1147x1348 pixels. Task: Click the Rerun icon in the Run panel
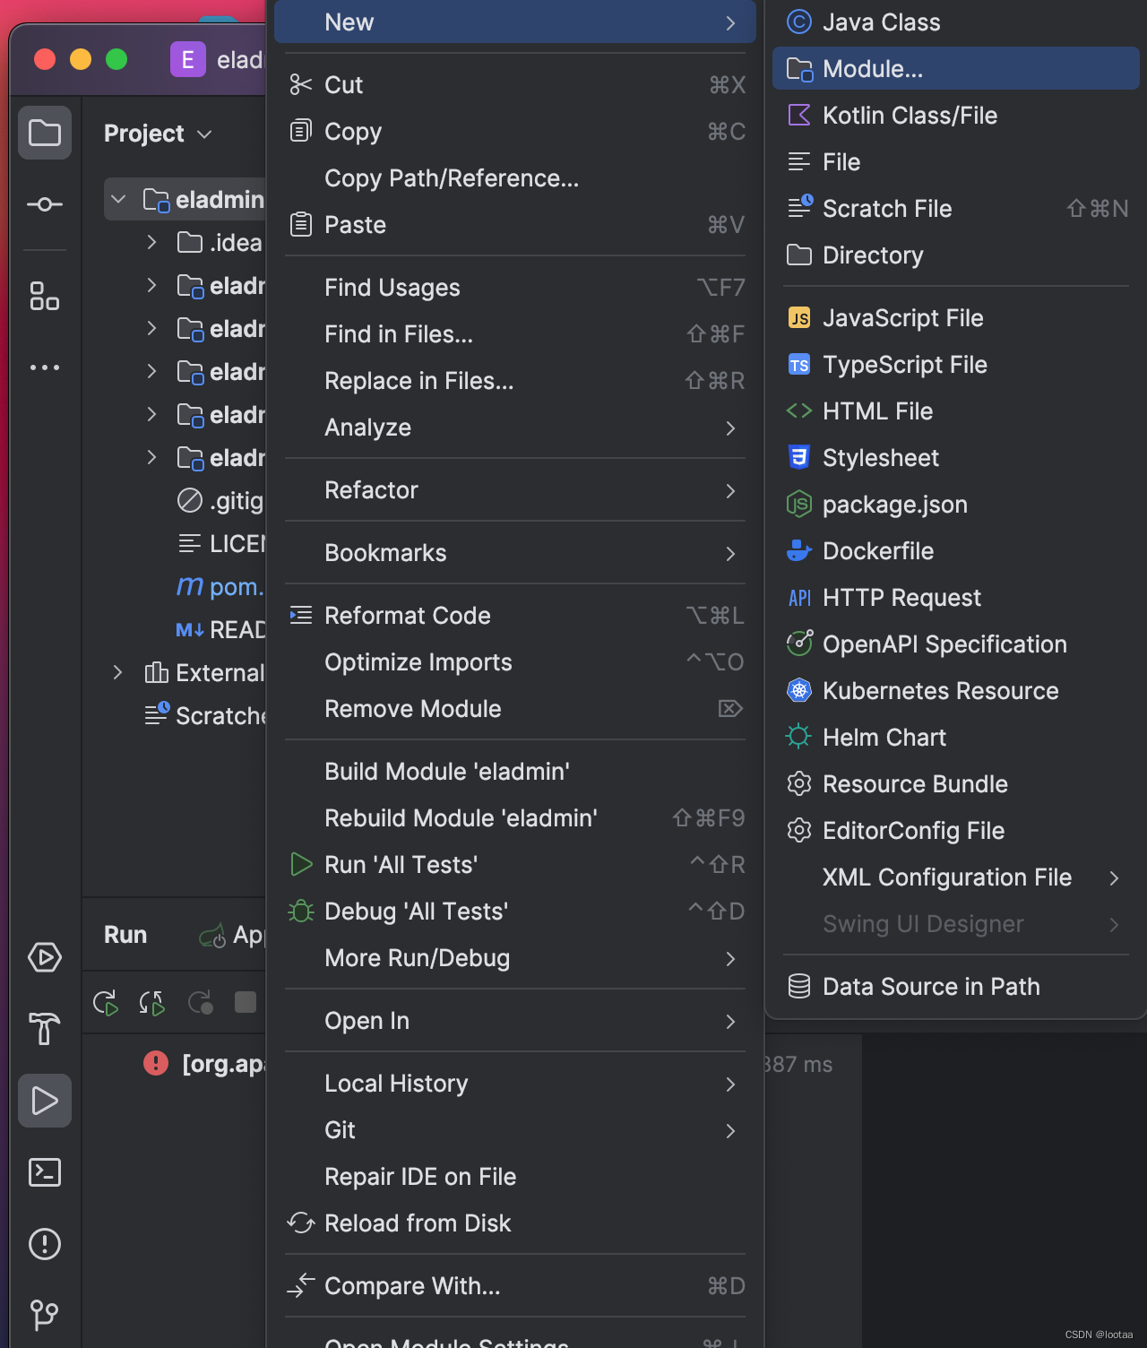(x=105, y=1003)
